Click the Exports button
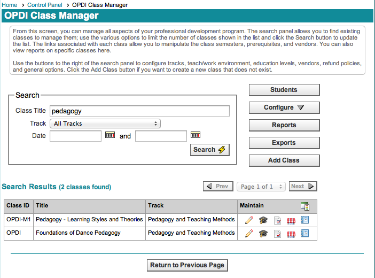This screenshot has height=278, width=375. coord(284,143)
